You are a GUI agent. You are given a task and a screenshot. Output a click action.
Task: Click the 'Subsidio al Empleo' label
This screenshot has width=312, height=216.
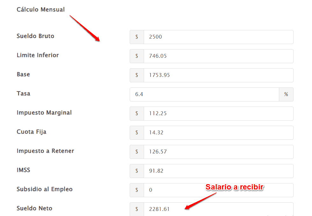click(45, 189)
